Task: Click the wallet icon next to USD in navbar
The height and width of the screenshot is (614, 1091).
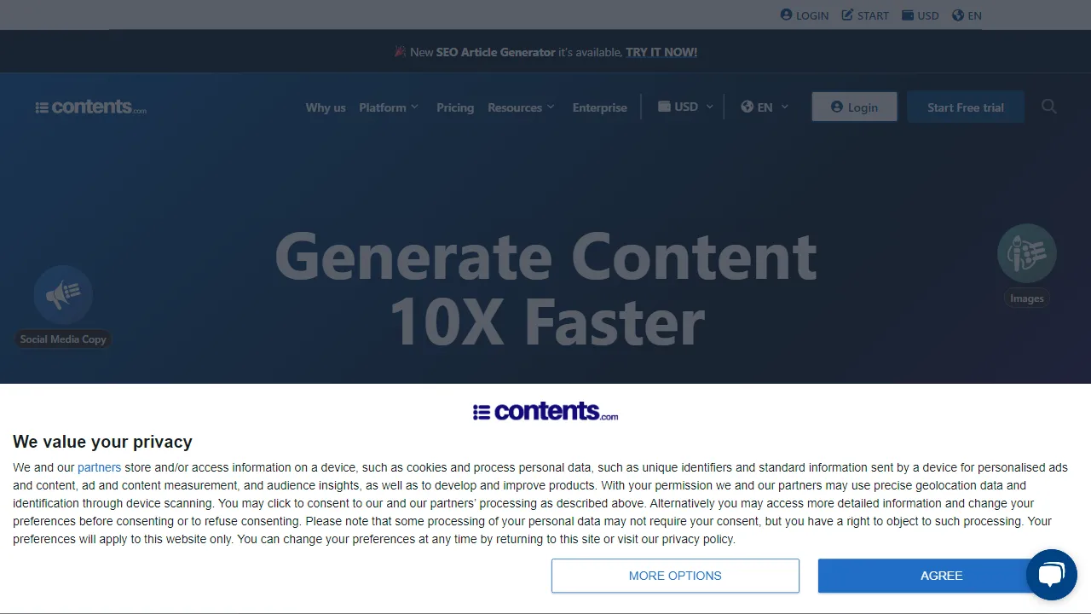Action: pos(664,107)
